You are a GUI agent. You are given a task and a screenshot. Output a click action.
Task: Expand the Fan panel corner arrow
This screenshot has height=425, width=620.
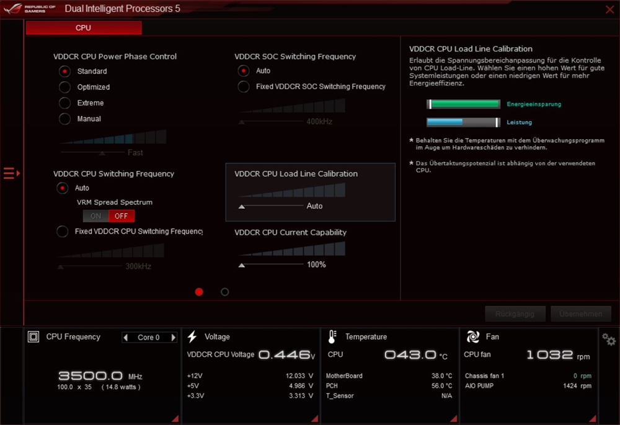[592, 418]
